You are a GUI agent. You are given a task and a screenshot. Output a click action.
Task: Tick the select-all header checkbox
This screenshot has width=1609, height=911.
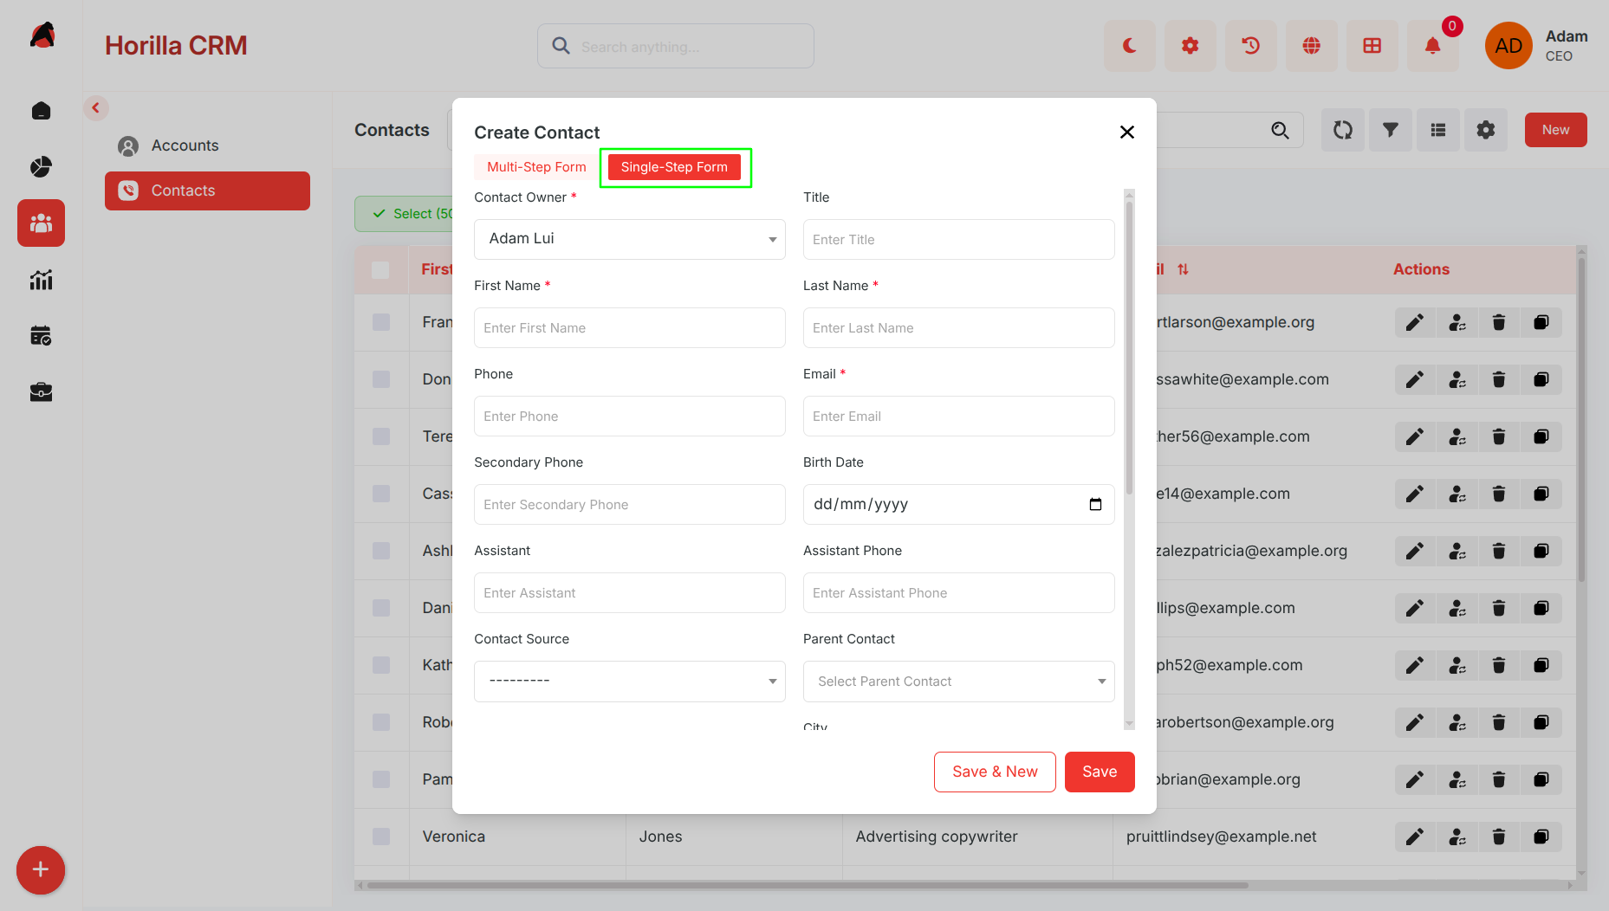tap(380, 269)
